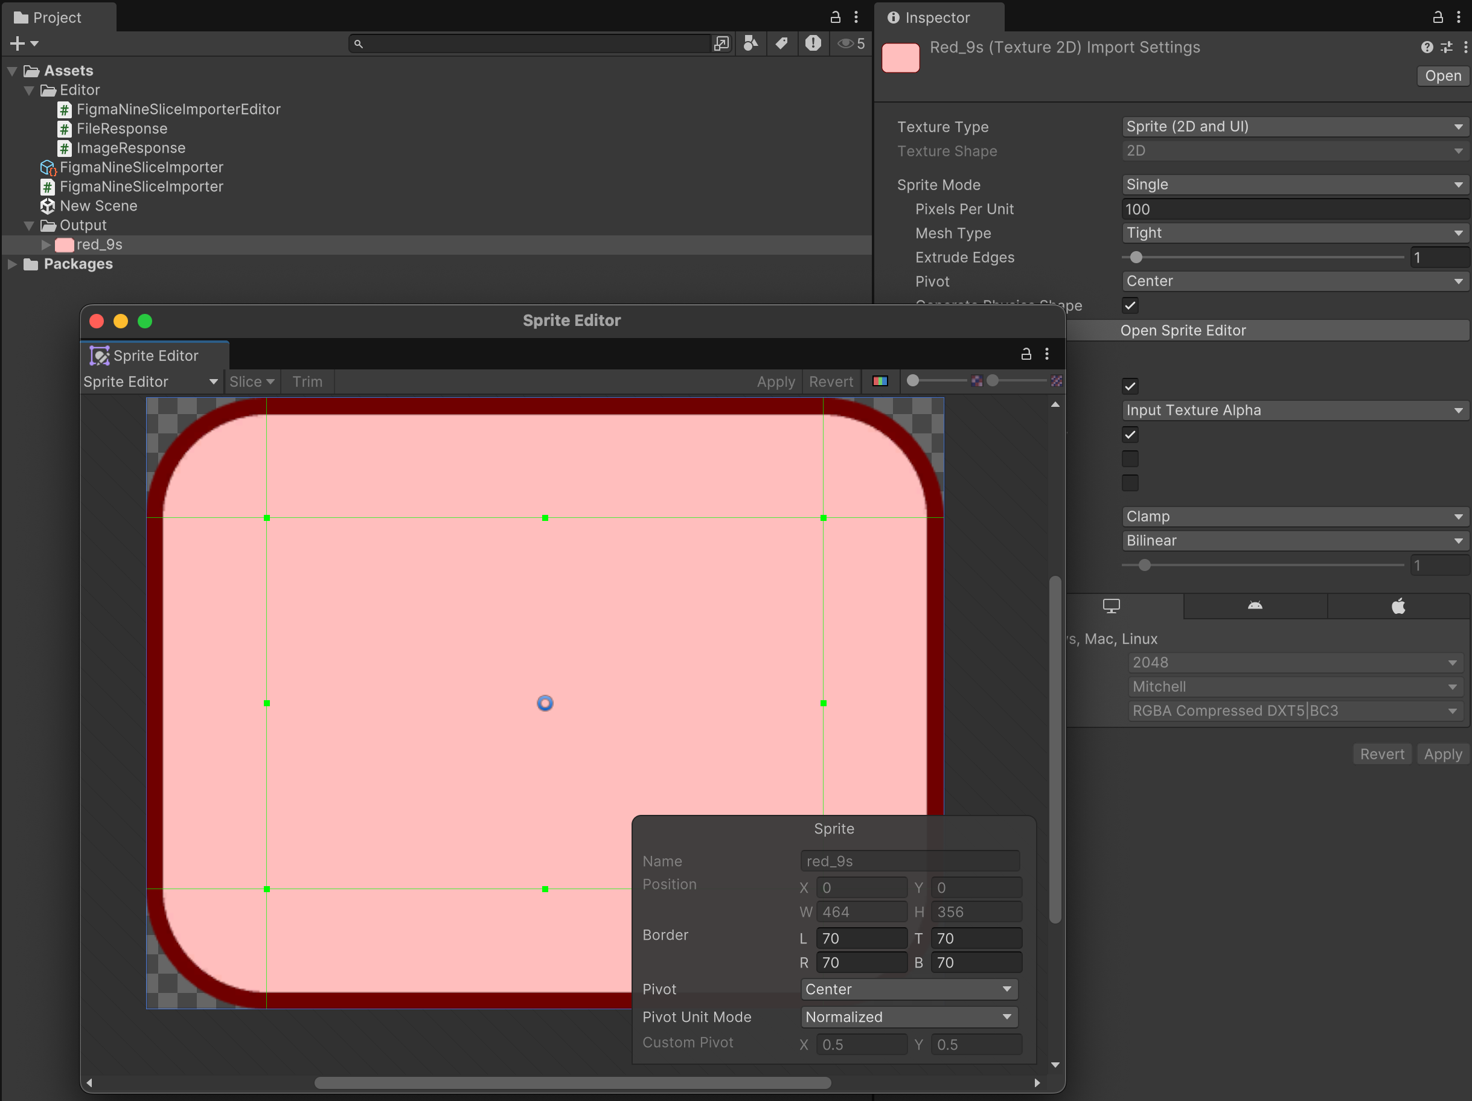
Task: Toggle the checkbox below Input Texture Alpha
Action: (1130, 435)
